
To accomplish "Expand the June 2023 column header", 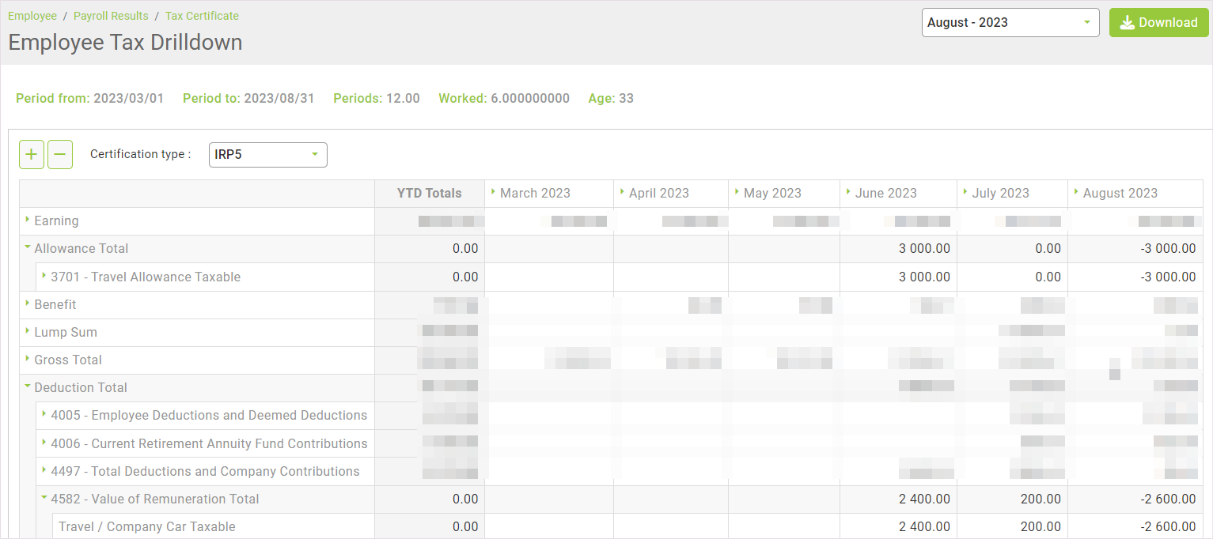I will 849,192.
